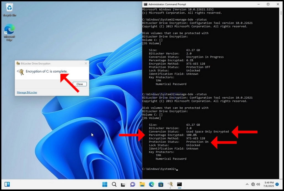This screenshot has width=284, height=191.
Task: Open the Recycle Bin desktop icon
Action: point(9,10)
